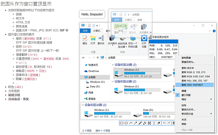Collapse the ribbon with the chevron near help
Image resolution: width=218 pixels, height=135 pixels.
click(210, 31)
